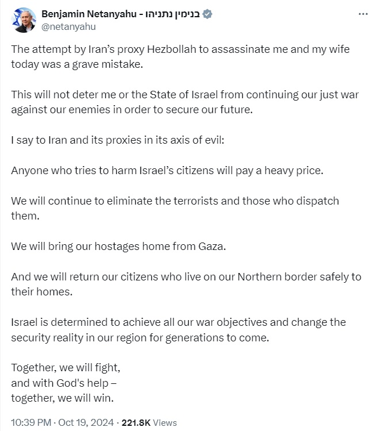Click the "Together, we will fight" line
Viewport: 378px width, 431px height.
coord(66,367)
